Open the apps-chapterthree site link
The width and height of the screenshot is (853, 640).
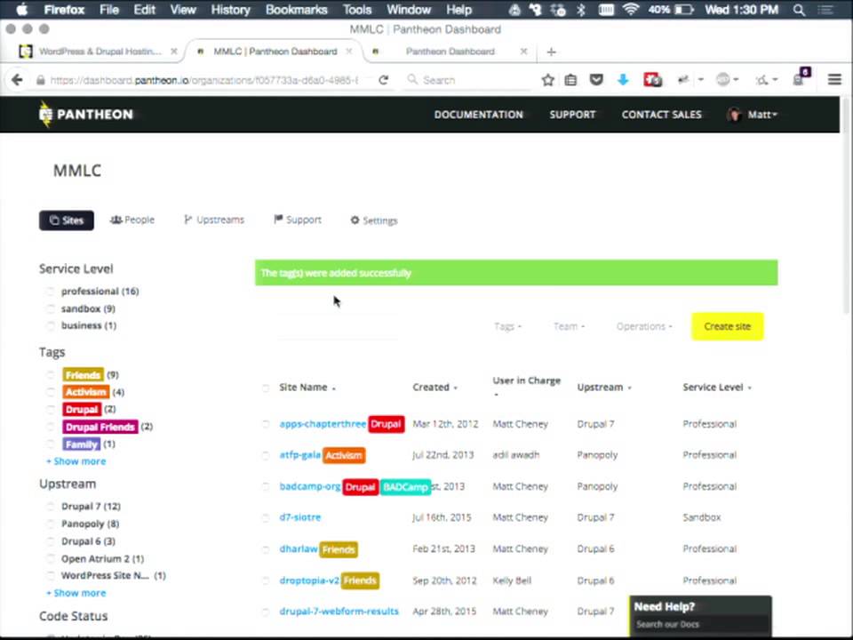tap(323, 424)
